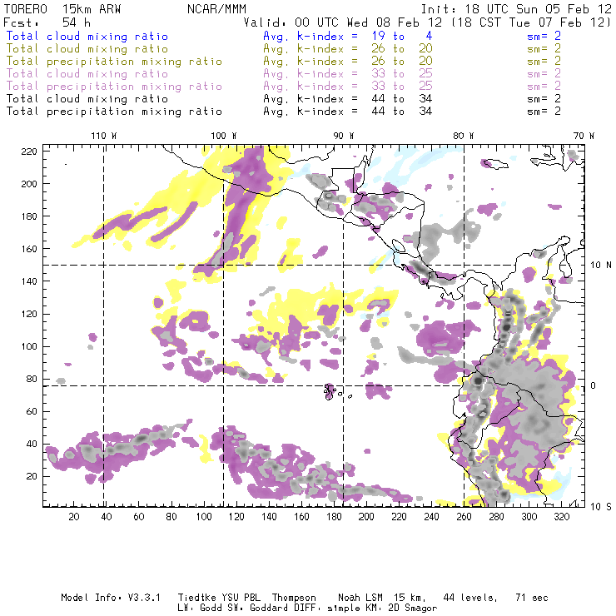Click '160' on the vertical axis
Image resolution: width=616 pixels, height=616 pixels.
point(29,249)
